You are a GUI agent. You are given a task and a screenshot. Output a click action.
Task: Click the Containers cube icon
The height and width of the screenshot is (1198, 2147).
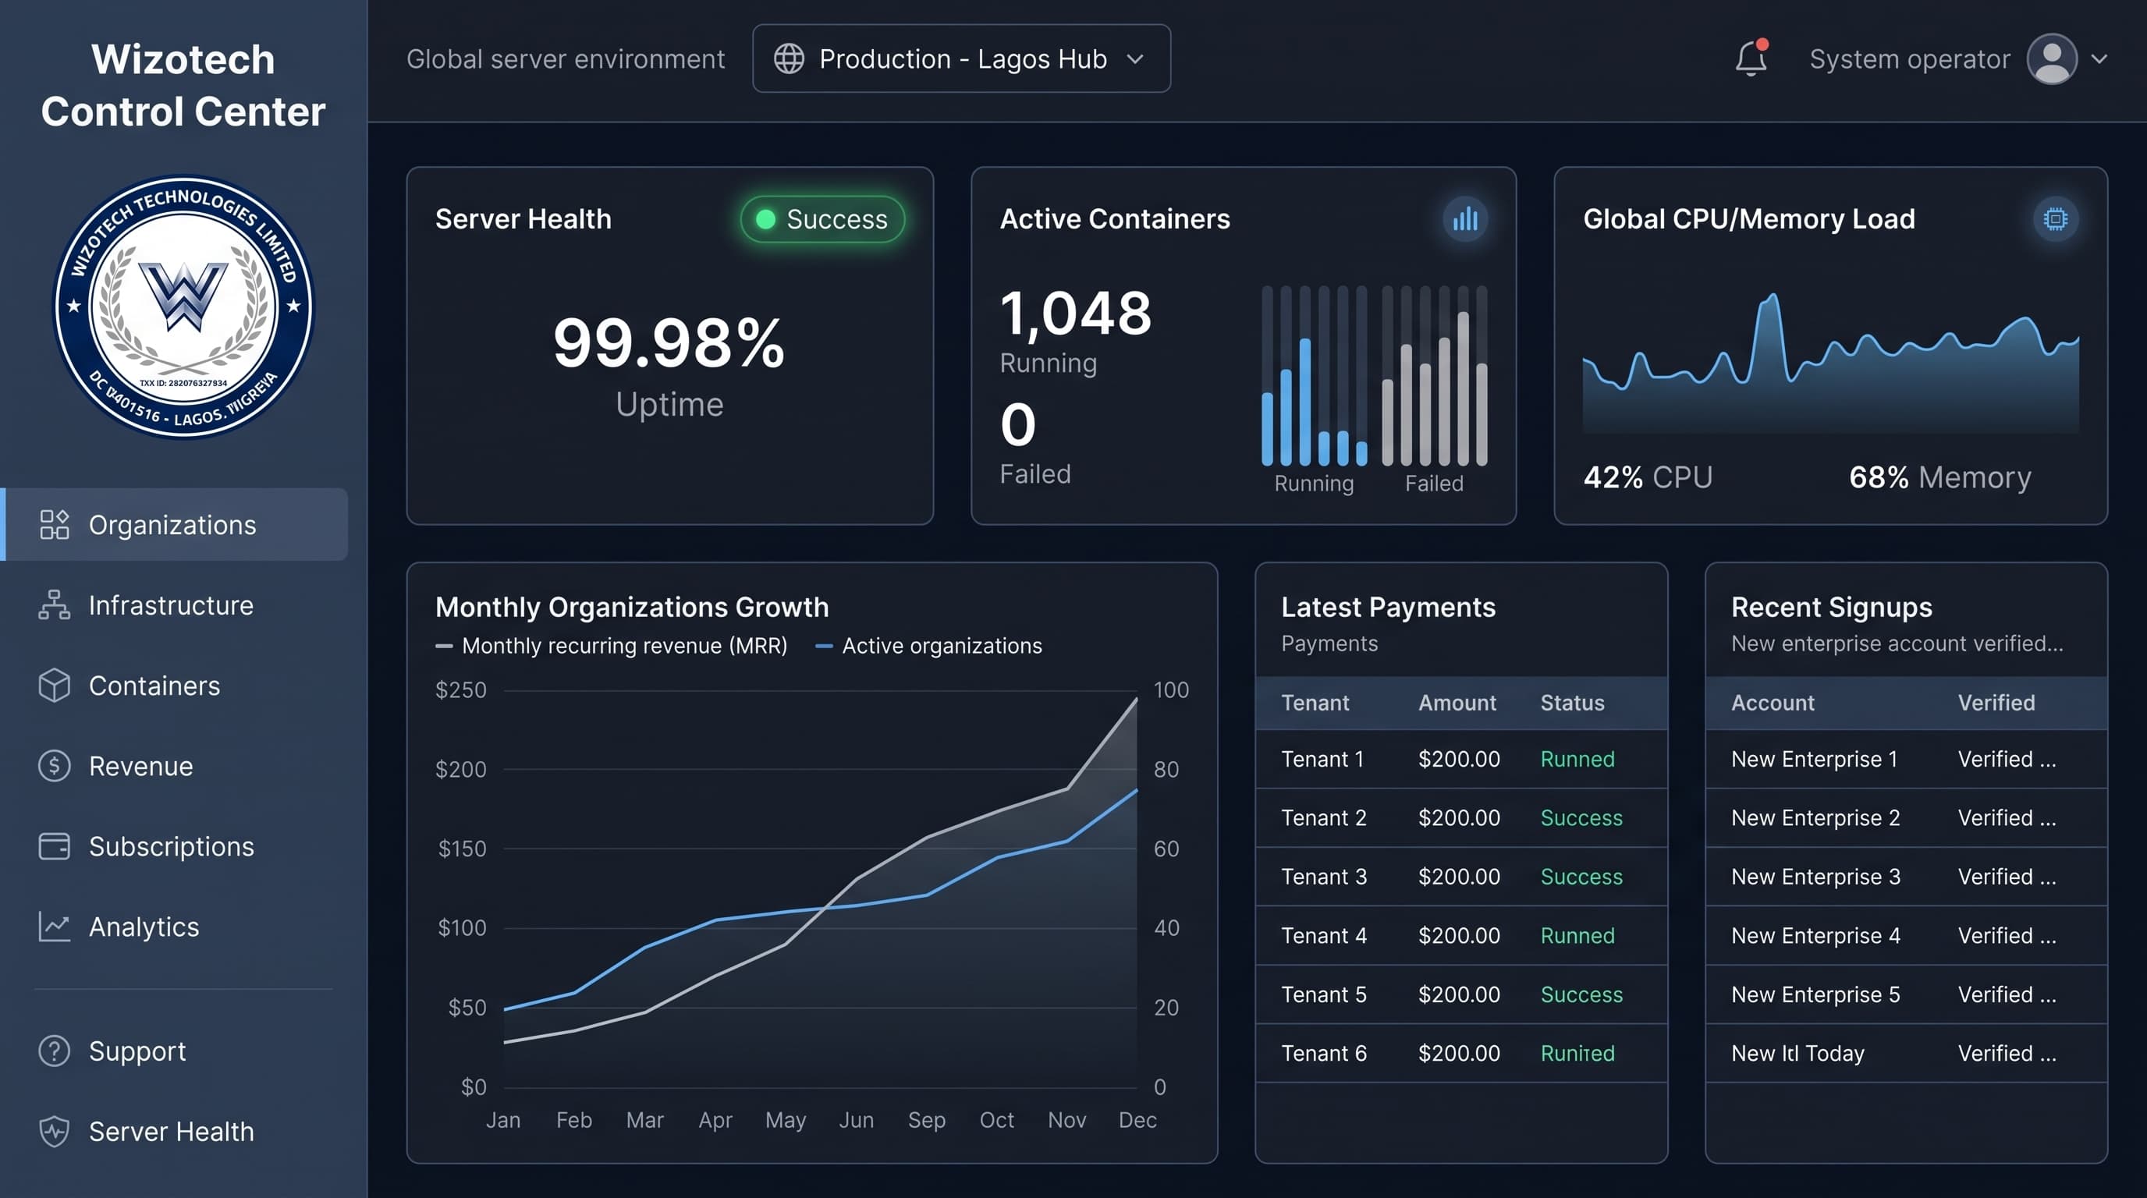click(54, 686)
